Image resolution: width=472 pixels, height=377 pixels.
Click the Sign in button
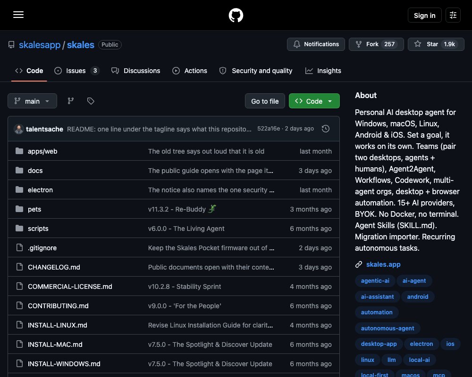point(424,15)
